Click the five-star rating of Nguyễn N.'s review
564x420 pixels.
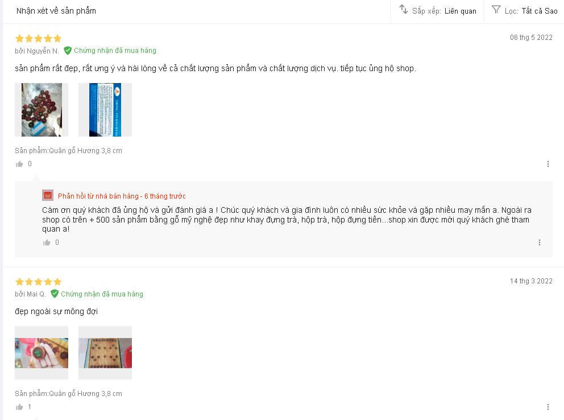38,39
